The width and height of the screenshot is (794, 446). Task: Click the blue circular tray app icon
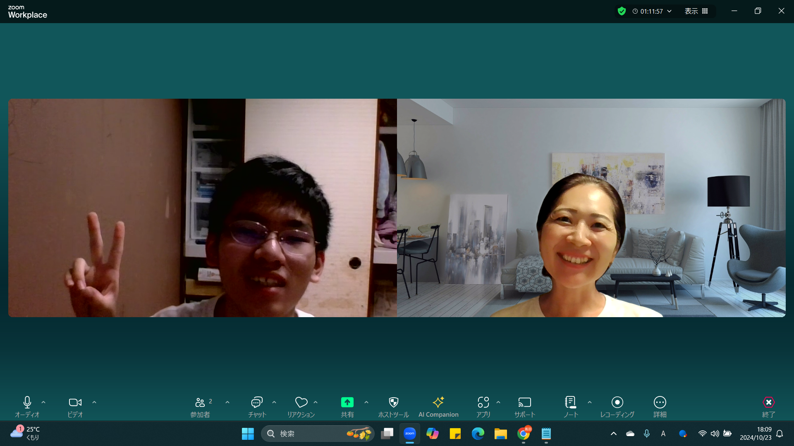click(683, 434)
